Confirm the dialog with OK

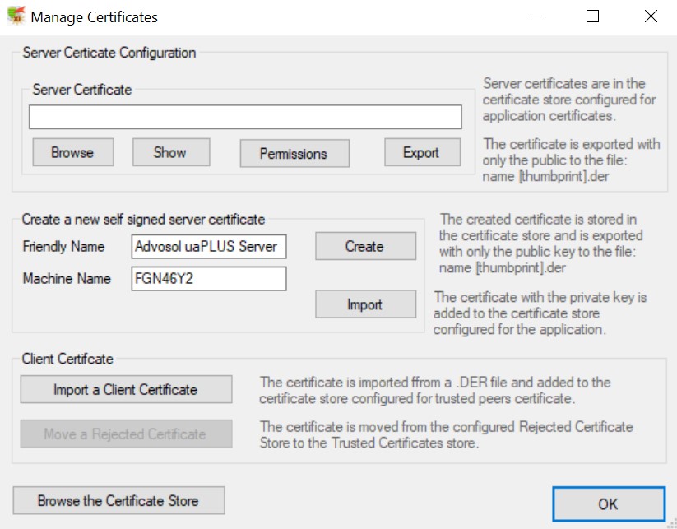click(608, 503)
